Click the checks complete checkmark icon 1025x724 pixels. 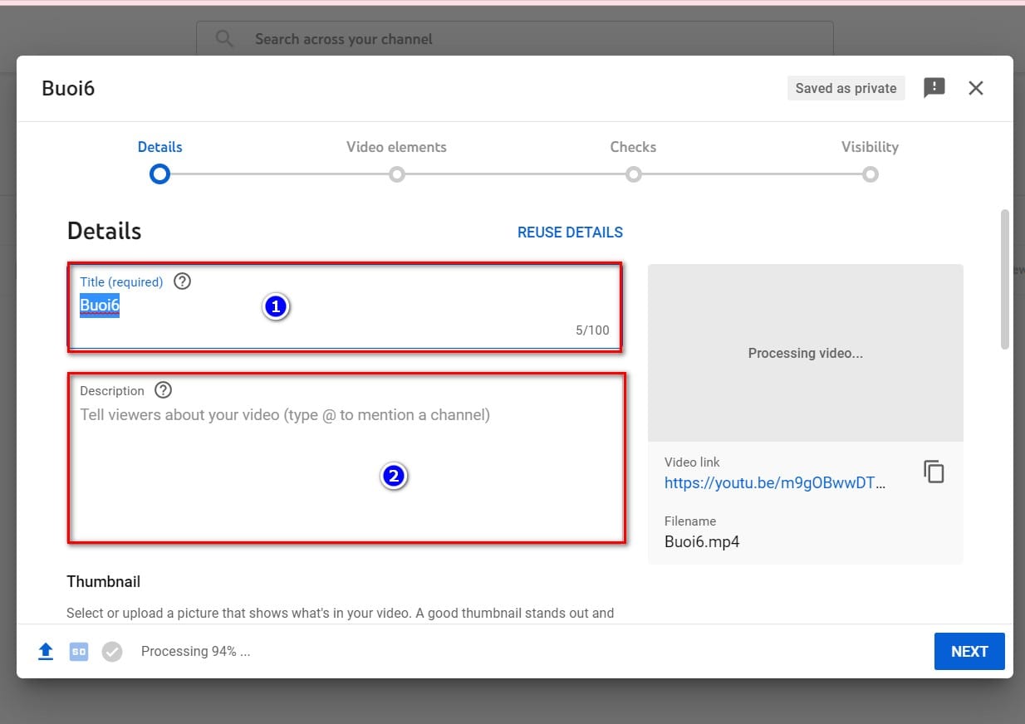click(x=112, y=652)
